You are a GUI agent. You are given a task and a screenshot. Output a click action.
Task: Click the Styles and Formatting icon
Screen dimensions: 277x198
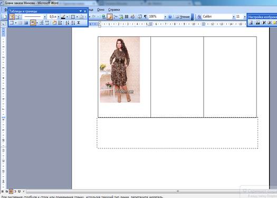pos(199,17)
